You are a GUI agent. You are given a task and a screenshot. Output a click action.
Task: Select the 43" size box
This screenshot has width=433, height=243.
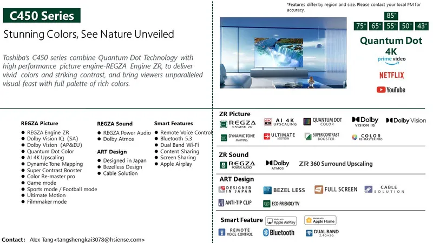coord(422,26)
